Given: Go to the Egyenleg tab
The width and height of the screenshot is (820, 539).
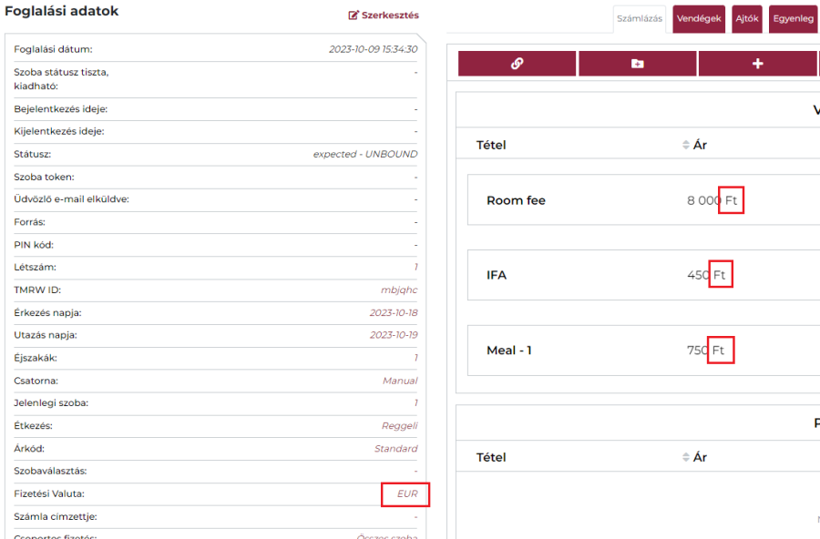Looking at the screenshot, I should pyautogui.click(x=793, y=19).
